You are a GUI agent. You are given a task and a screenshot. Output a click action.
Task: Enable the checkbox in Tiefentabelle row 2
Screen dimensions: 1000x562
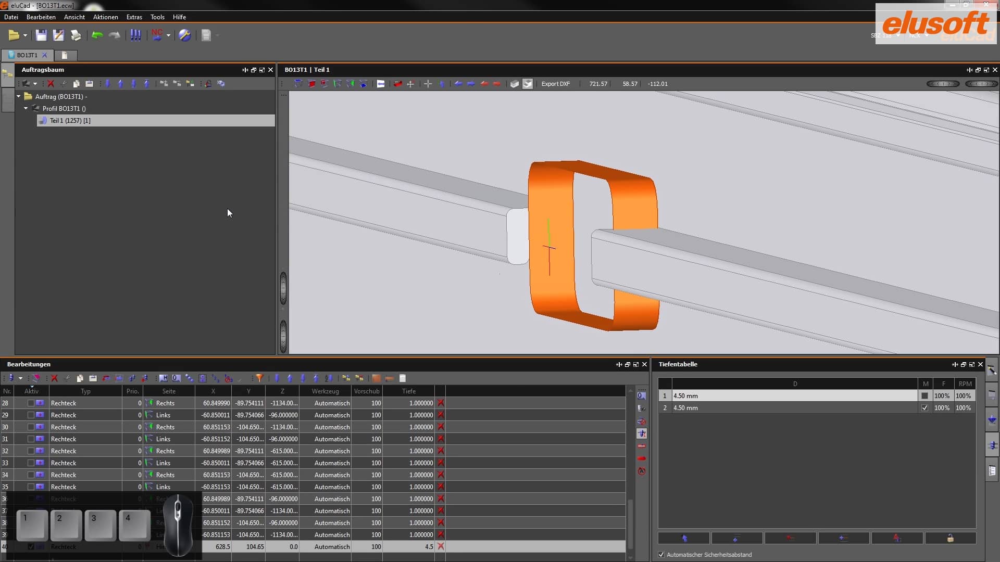click(x=925, y=408)
